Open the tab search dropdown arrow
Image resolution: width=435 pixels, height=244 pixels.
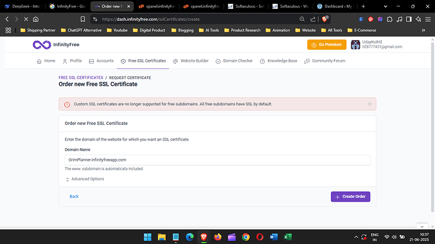pyautogui.click(x=385, y=6)
